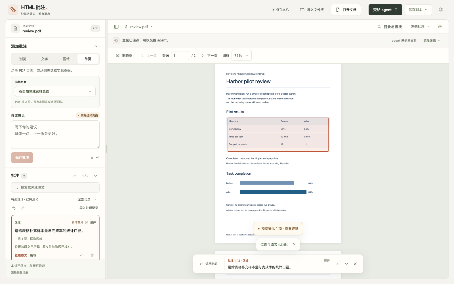Click the 交给 agent button
The height and width of the screenshot is (284, 454).
(x=385, y=10)
